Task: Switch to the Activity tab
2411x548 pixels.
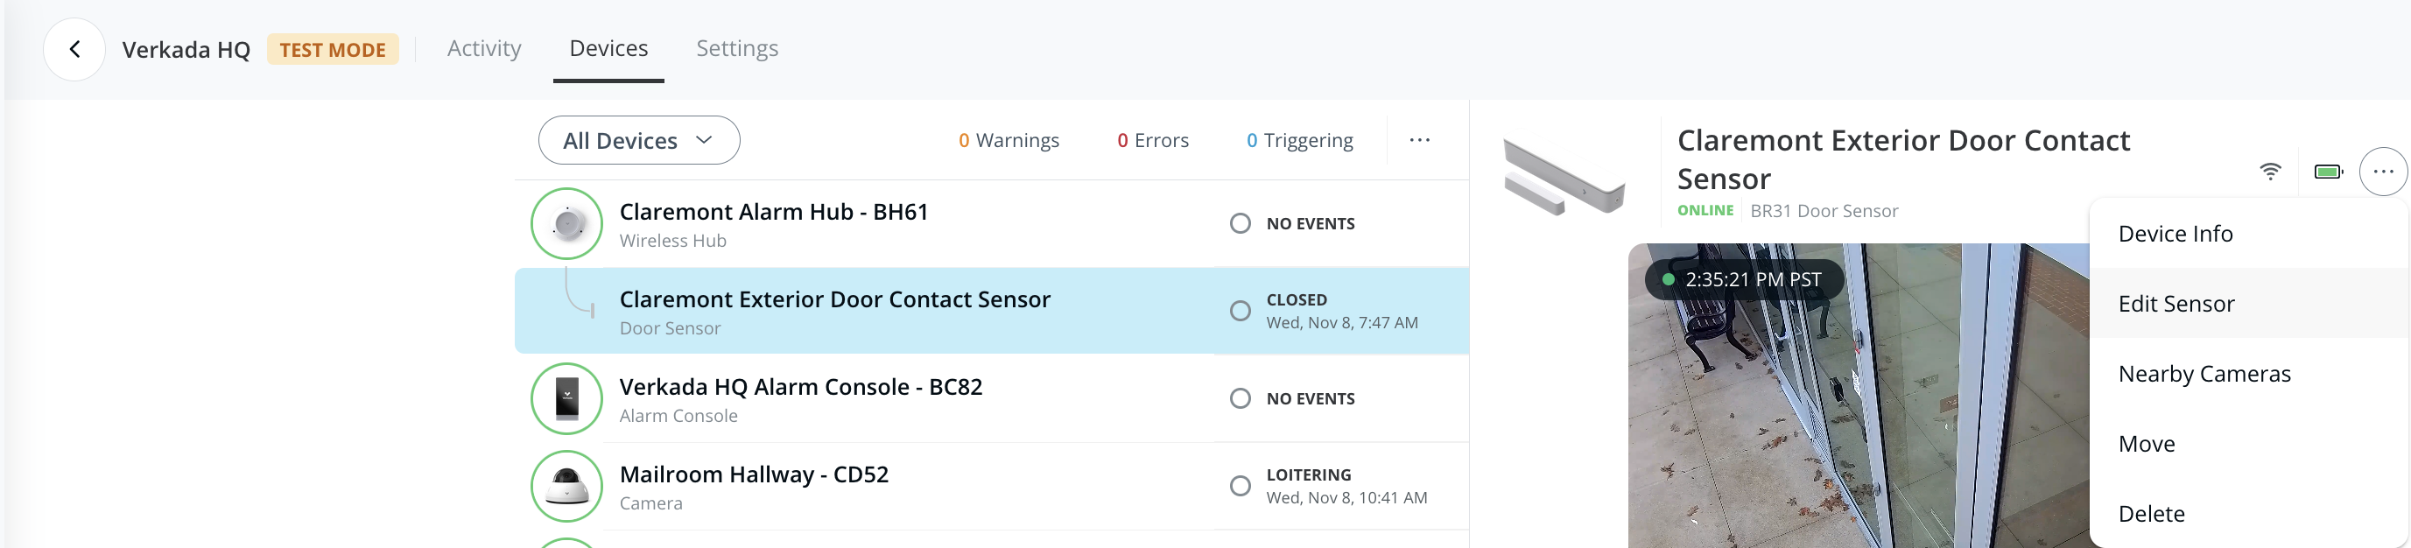Action: pos(484,49)
